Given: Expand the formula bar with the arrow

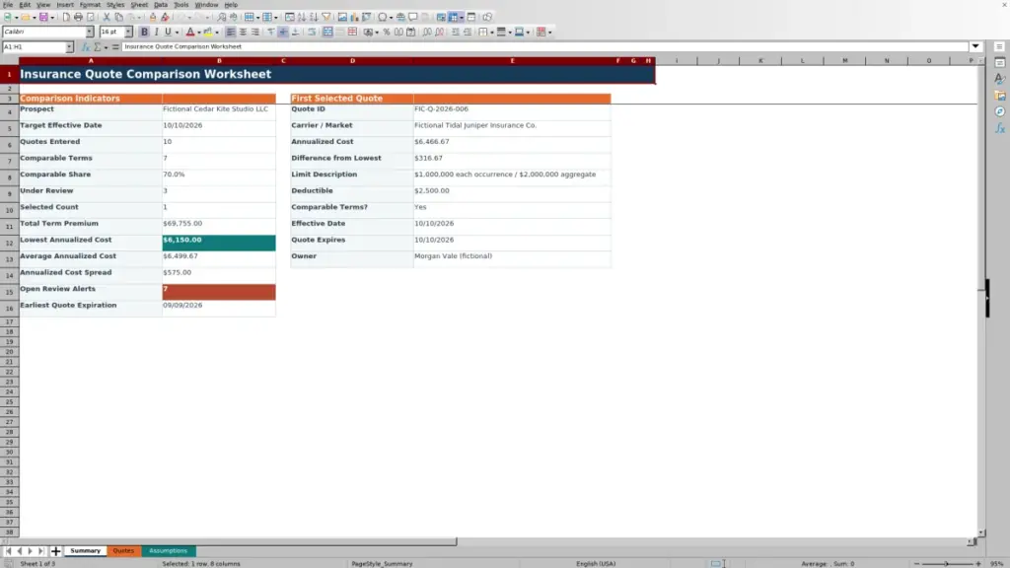Looking at the screenshot, I should (x=975, y=46).
